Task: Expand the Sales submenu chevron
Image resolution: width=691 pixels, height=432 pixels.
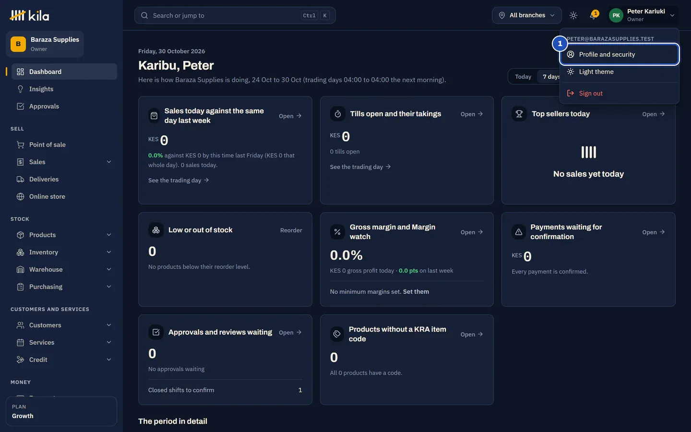Action: (109, 162)
